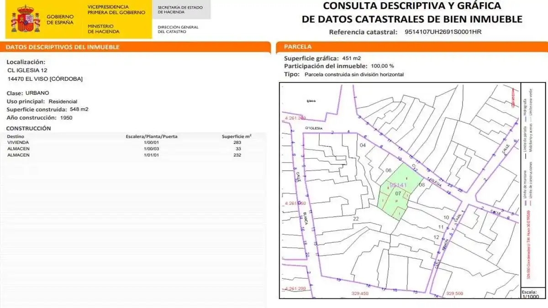The height and width of the screenshot is (308, 548).
Task: Click area '283' in VIVIENDA row
Action: (x=237, y=142)
